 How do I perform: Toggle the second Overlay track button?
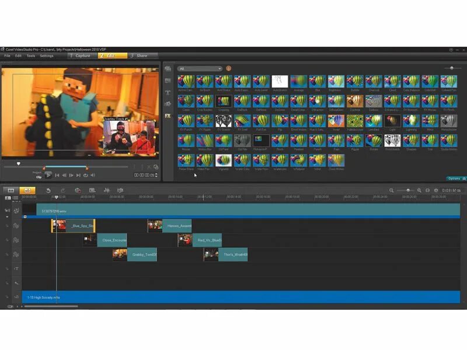(x=16, y=240)
